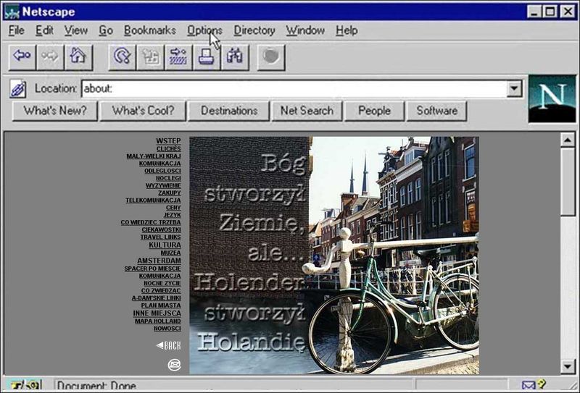
Task: Click the Net Search button
Action: 307,111
